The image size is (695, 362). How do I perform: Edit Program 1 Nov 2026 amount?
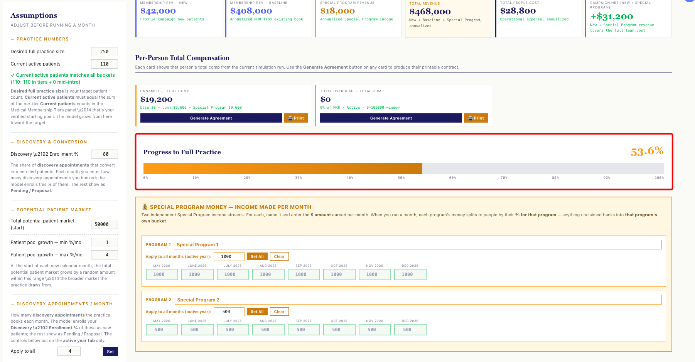tap(375, 274)
